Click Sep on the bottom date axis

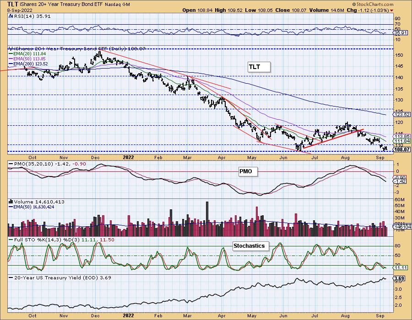(x=380, y=315)
